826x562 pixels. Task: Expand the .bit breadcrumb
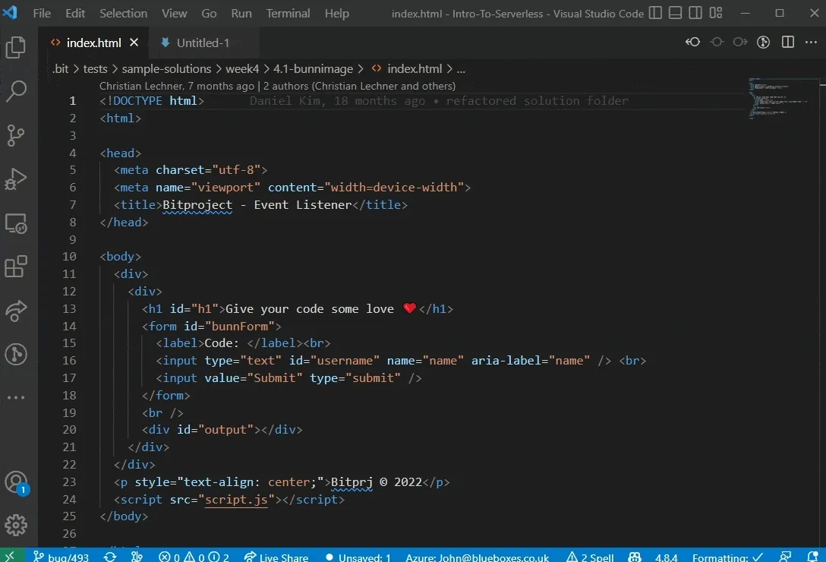(x=60, y=68)
